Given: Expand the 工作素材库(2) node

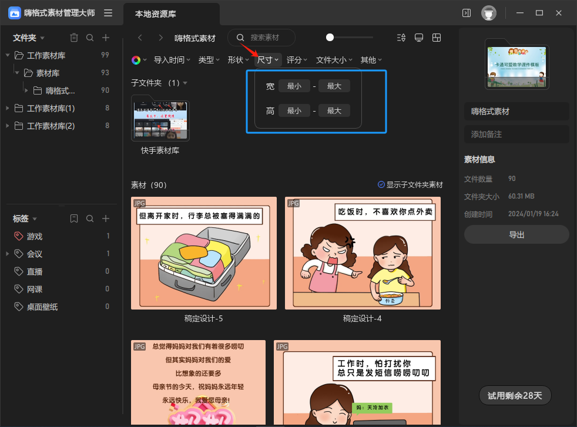Looking at the screenshot, I should point(8,126).
